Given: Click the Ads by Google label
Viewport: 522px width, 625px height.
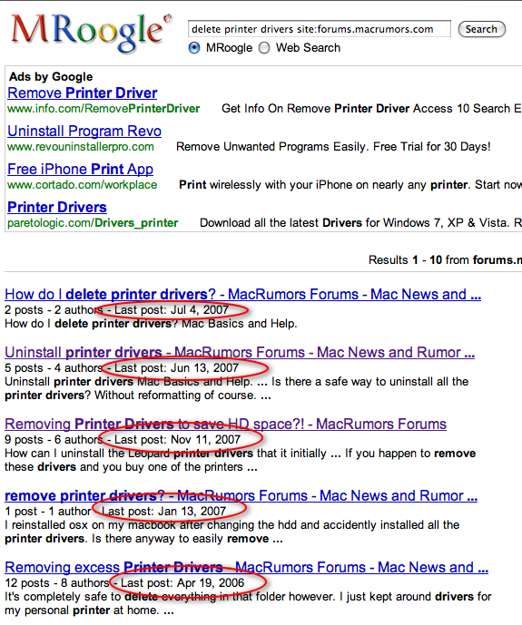Looking at the screenshot, I should 51,76.
